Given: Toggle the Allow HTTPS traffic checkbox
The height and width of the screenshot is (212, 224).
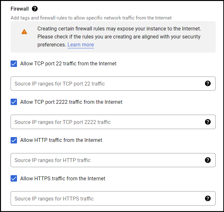Looking at the screenshot, I should [14, 178].
